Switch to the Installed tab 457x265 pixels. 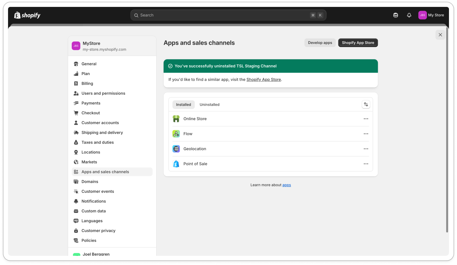(x=183, y=105)
